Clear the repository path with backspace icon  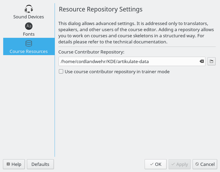202,61
